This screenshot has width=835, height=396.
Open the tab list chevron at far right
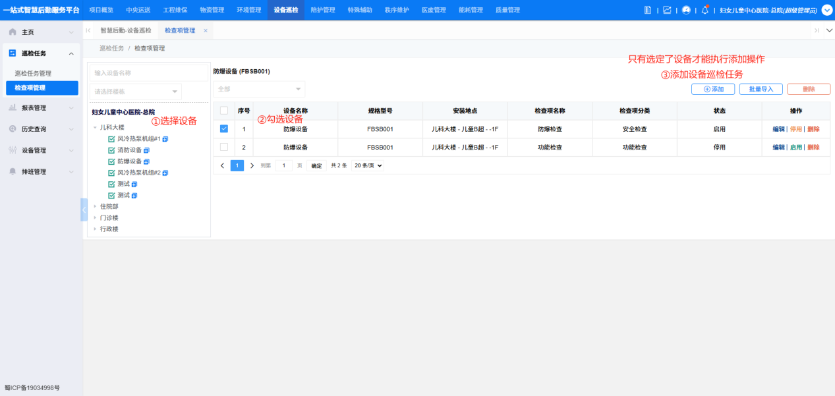828,30
